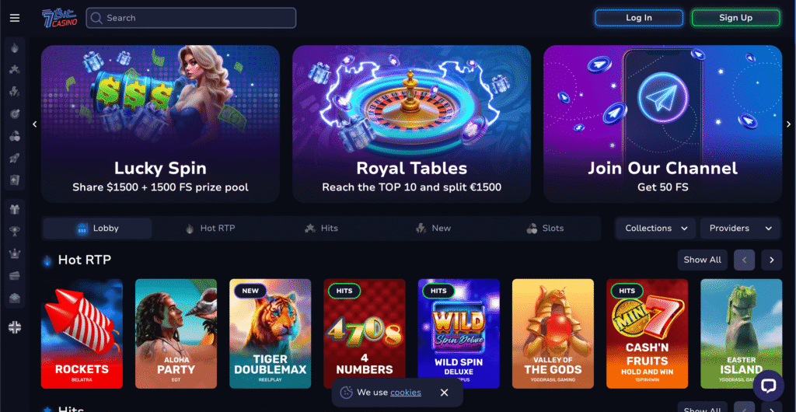796x412 pixels.
Task: Click the crown VIP sidebar icon
Action: [15, 253]
